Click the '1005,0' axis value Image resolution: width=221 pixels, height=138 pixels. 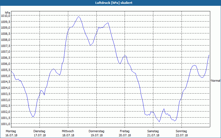(x=6, y=76)
